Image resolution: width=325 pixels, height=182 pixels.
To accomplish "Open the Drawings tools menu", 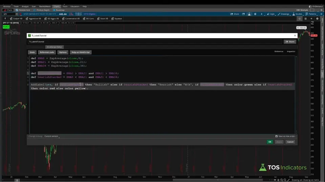I will 283,14.
